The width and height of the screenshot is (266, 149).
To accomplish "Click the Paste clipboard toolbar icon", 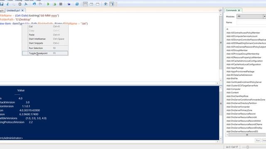I will pyautogui.click(x=20, y=4).
